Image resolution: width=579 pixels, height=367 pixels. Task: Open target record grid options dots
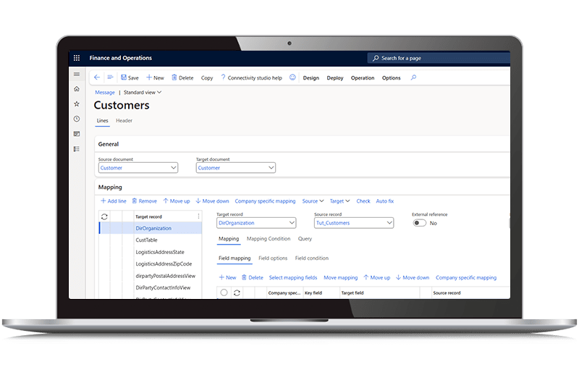[198, 216]
